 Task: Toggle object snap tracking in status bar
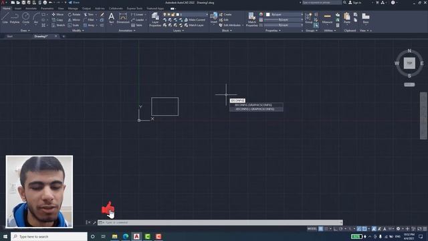359,229
